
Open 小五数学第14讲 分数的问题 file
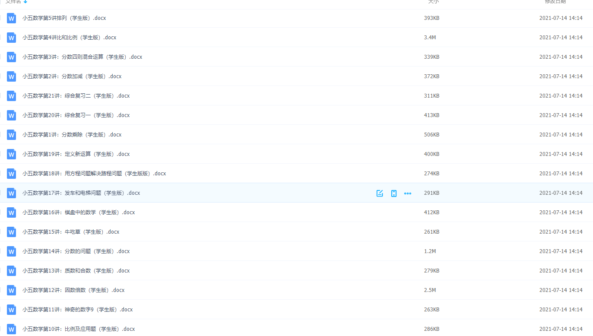tap(76, 251)
